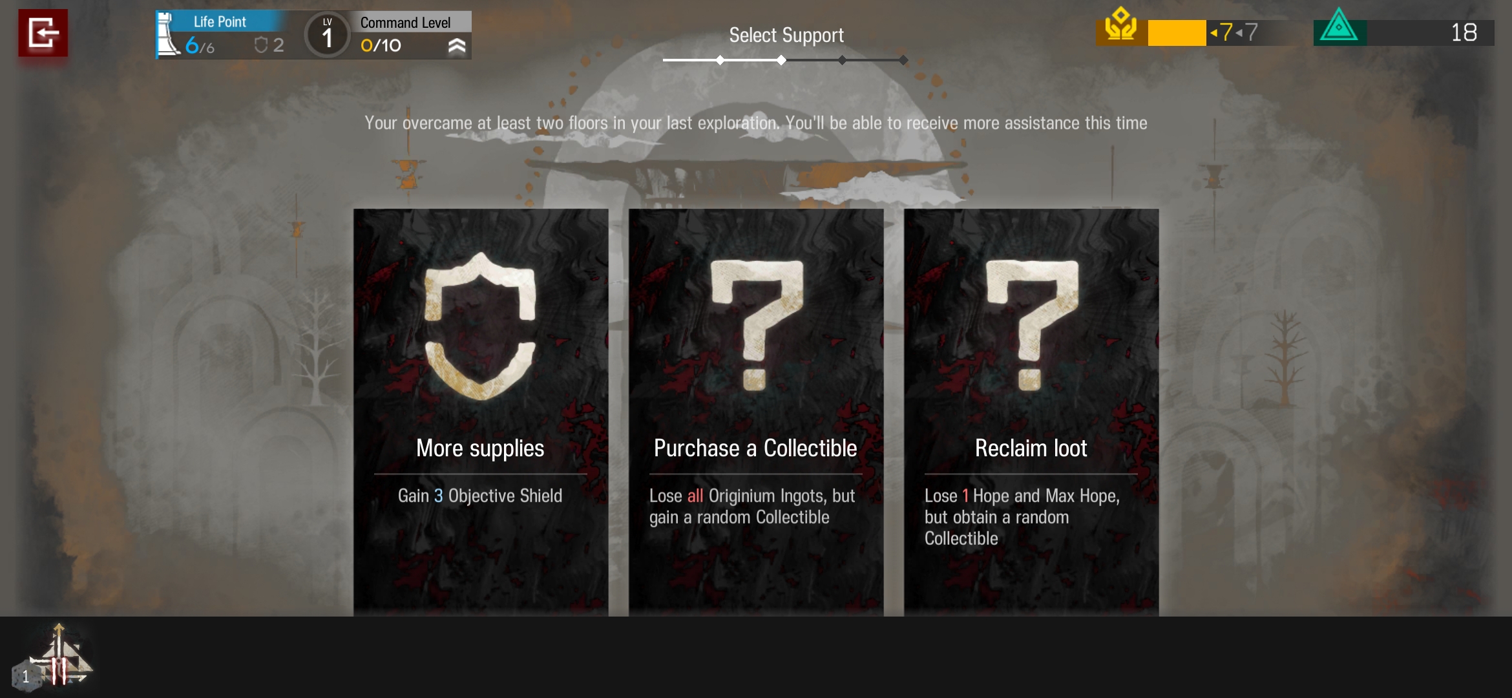Select the More supplies support card
Screen dimensions: 1512x698
pos(481,412)
